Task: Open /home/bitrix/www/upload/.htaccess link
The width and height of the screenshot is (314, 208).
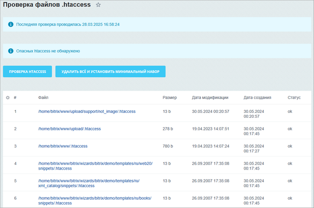Action: pos(69,129)
